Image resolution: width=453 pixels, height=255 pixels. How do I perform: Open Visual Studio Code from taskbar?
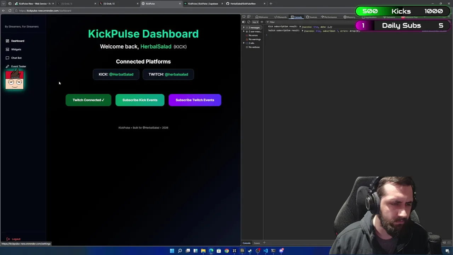coord(265,251)
